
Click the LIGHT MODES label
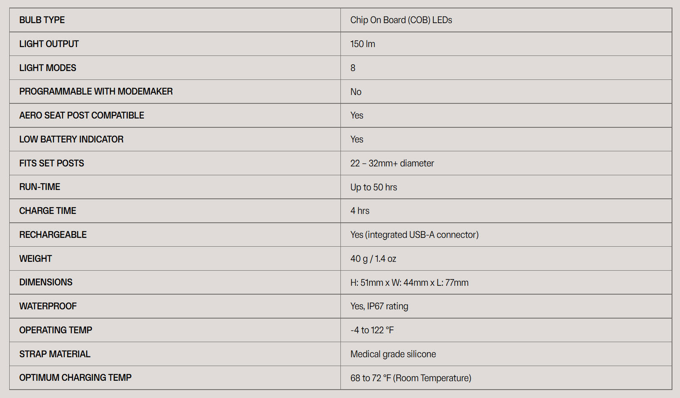(47, 68)
